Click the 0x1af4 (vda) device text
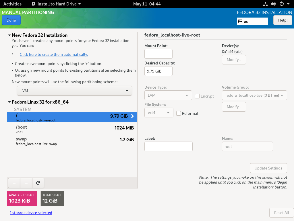This screenshot has width=294, height=221. click(232, 52)
